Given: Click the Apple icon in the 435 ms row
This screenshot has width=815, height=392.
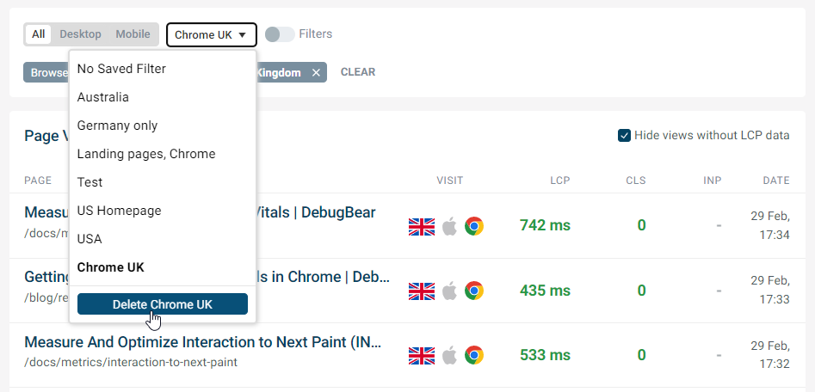Looking at the screenshot, I should coord(449,291).
